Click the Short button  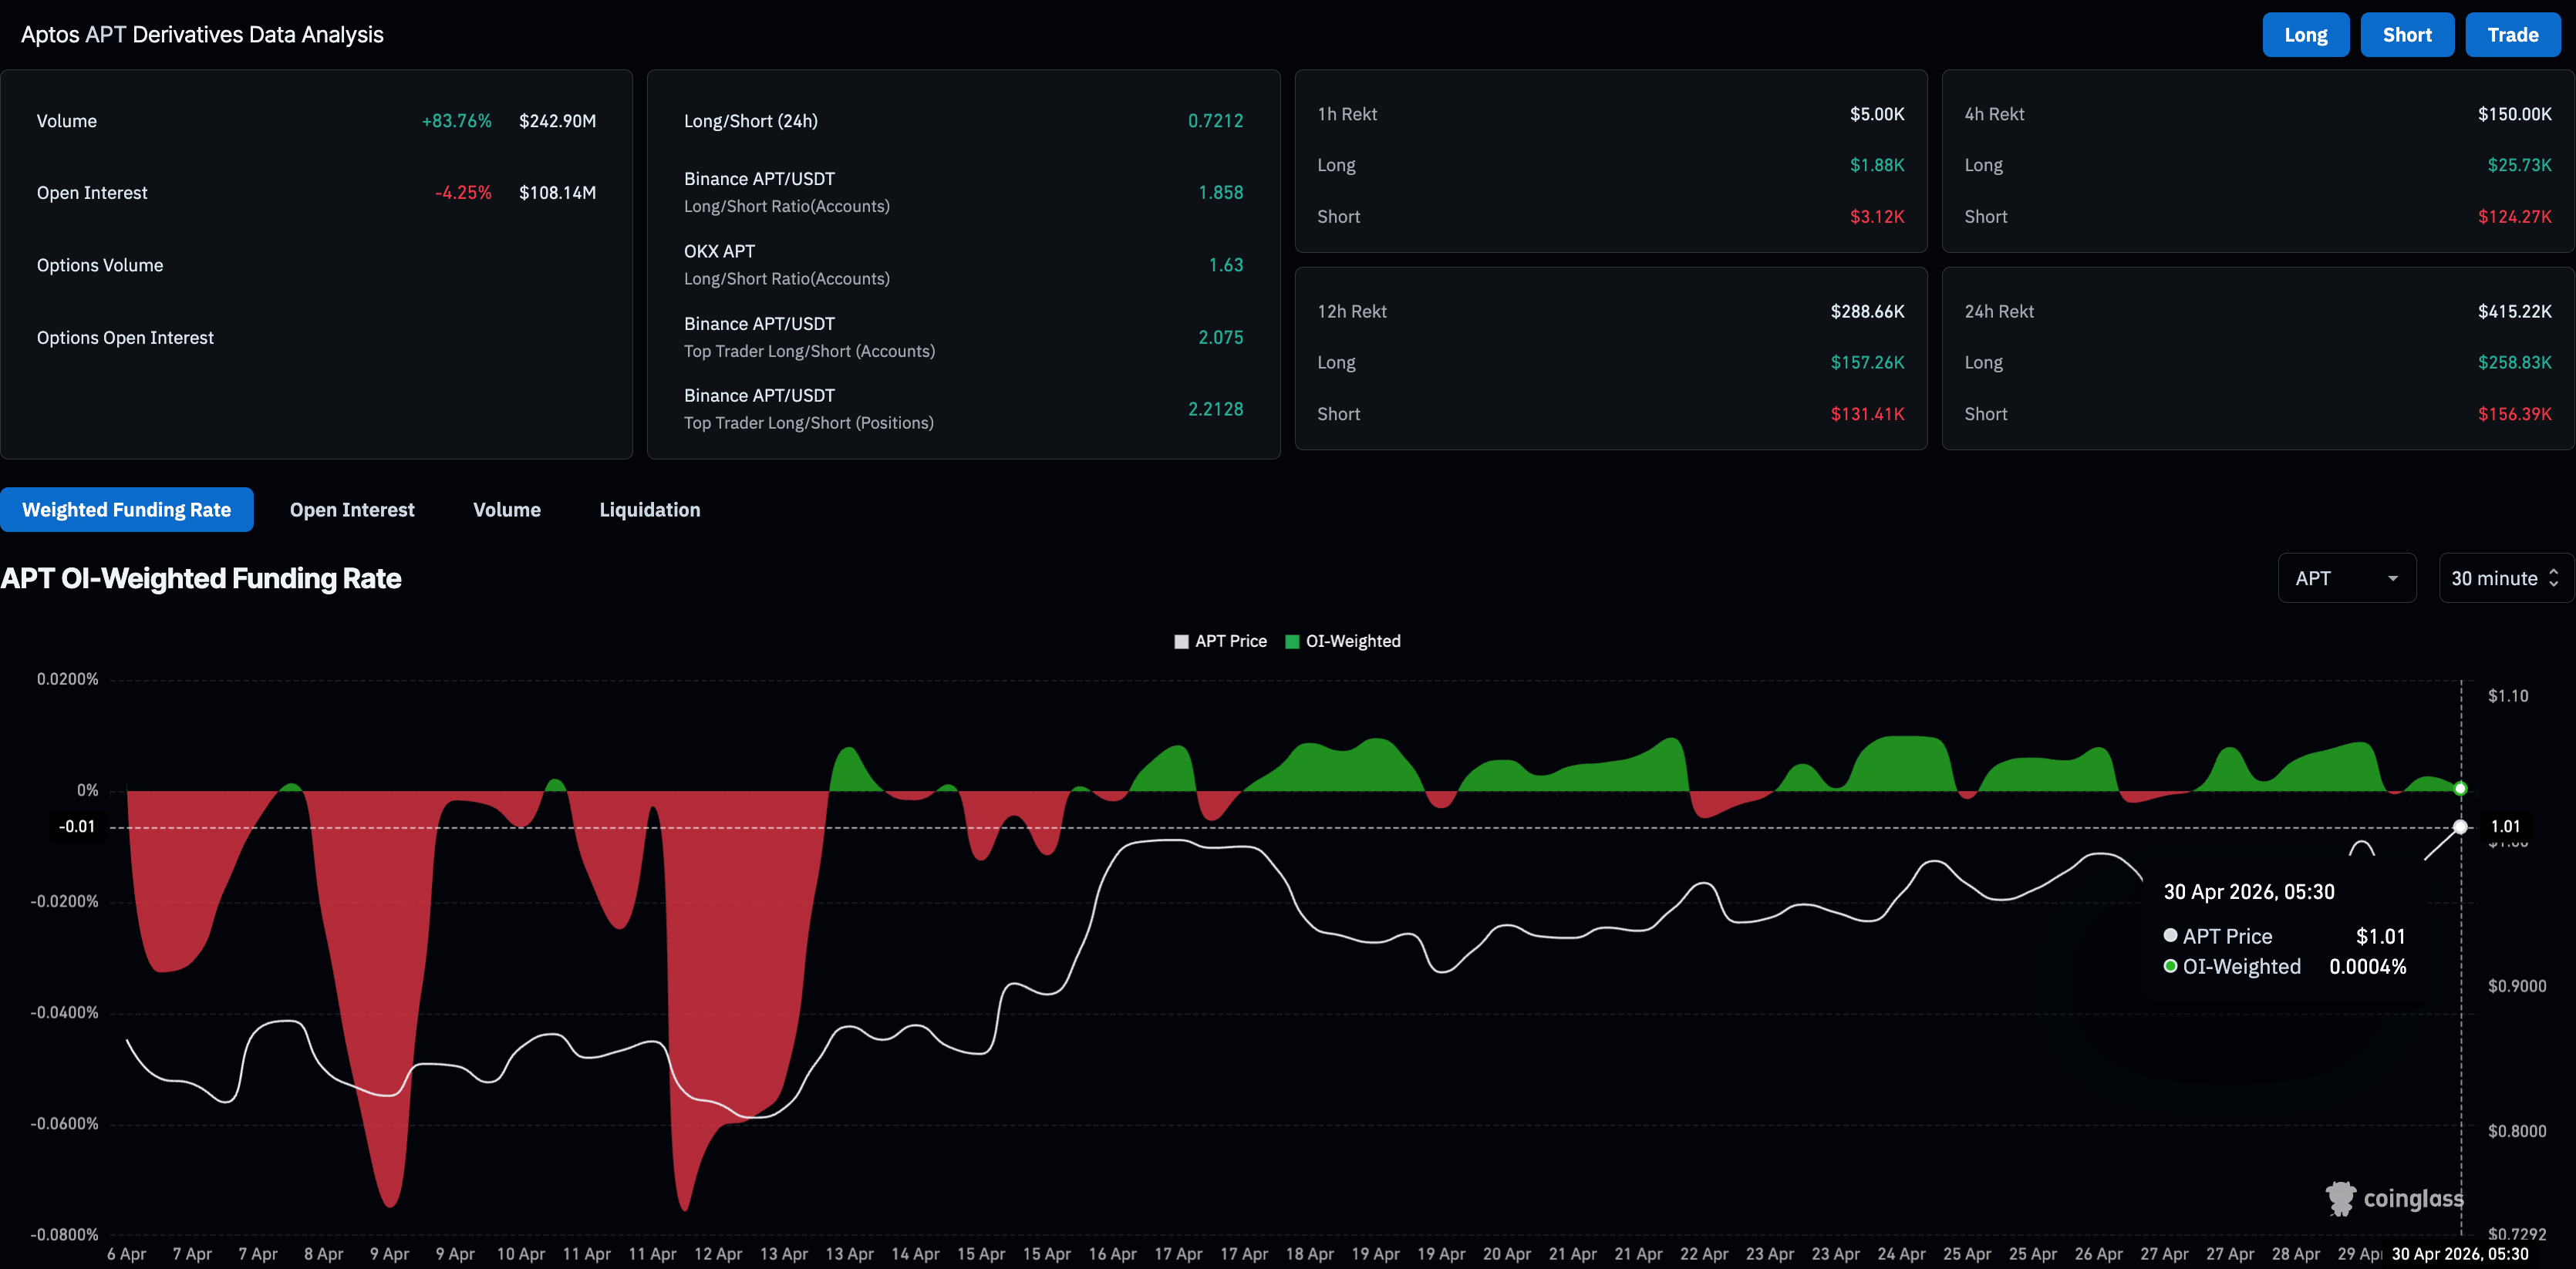(2406, 35)
